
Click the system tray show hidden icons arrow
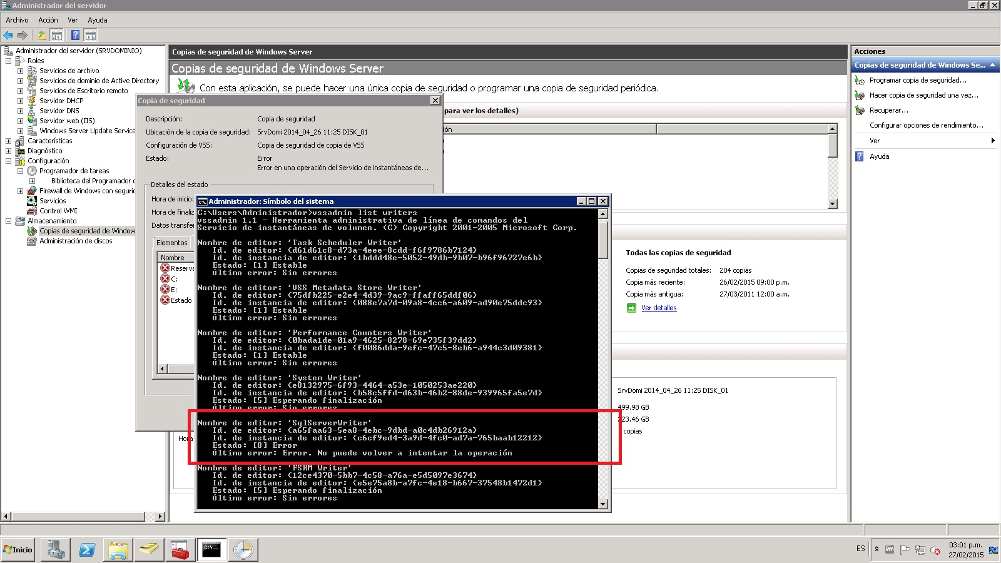tap(877, 549)
